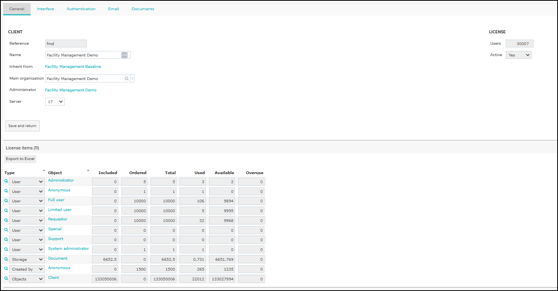Open the System administrator object link

(x=68, y=249)
